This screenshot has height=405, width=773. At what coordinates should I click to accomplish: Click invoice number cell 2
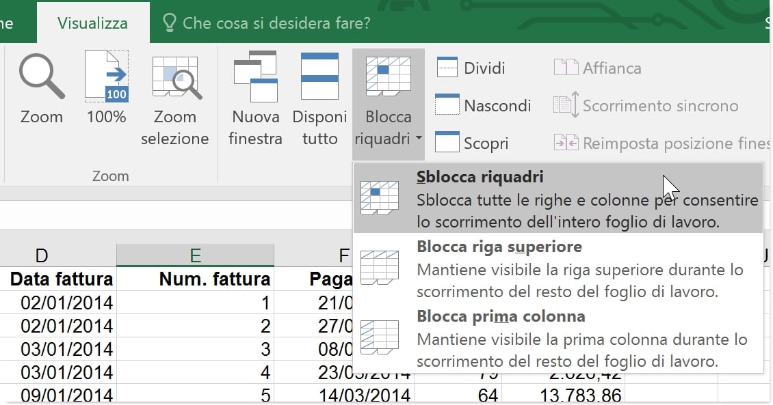pos(195,325)
